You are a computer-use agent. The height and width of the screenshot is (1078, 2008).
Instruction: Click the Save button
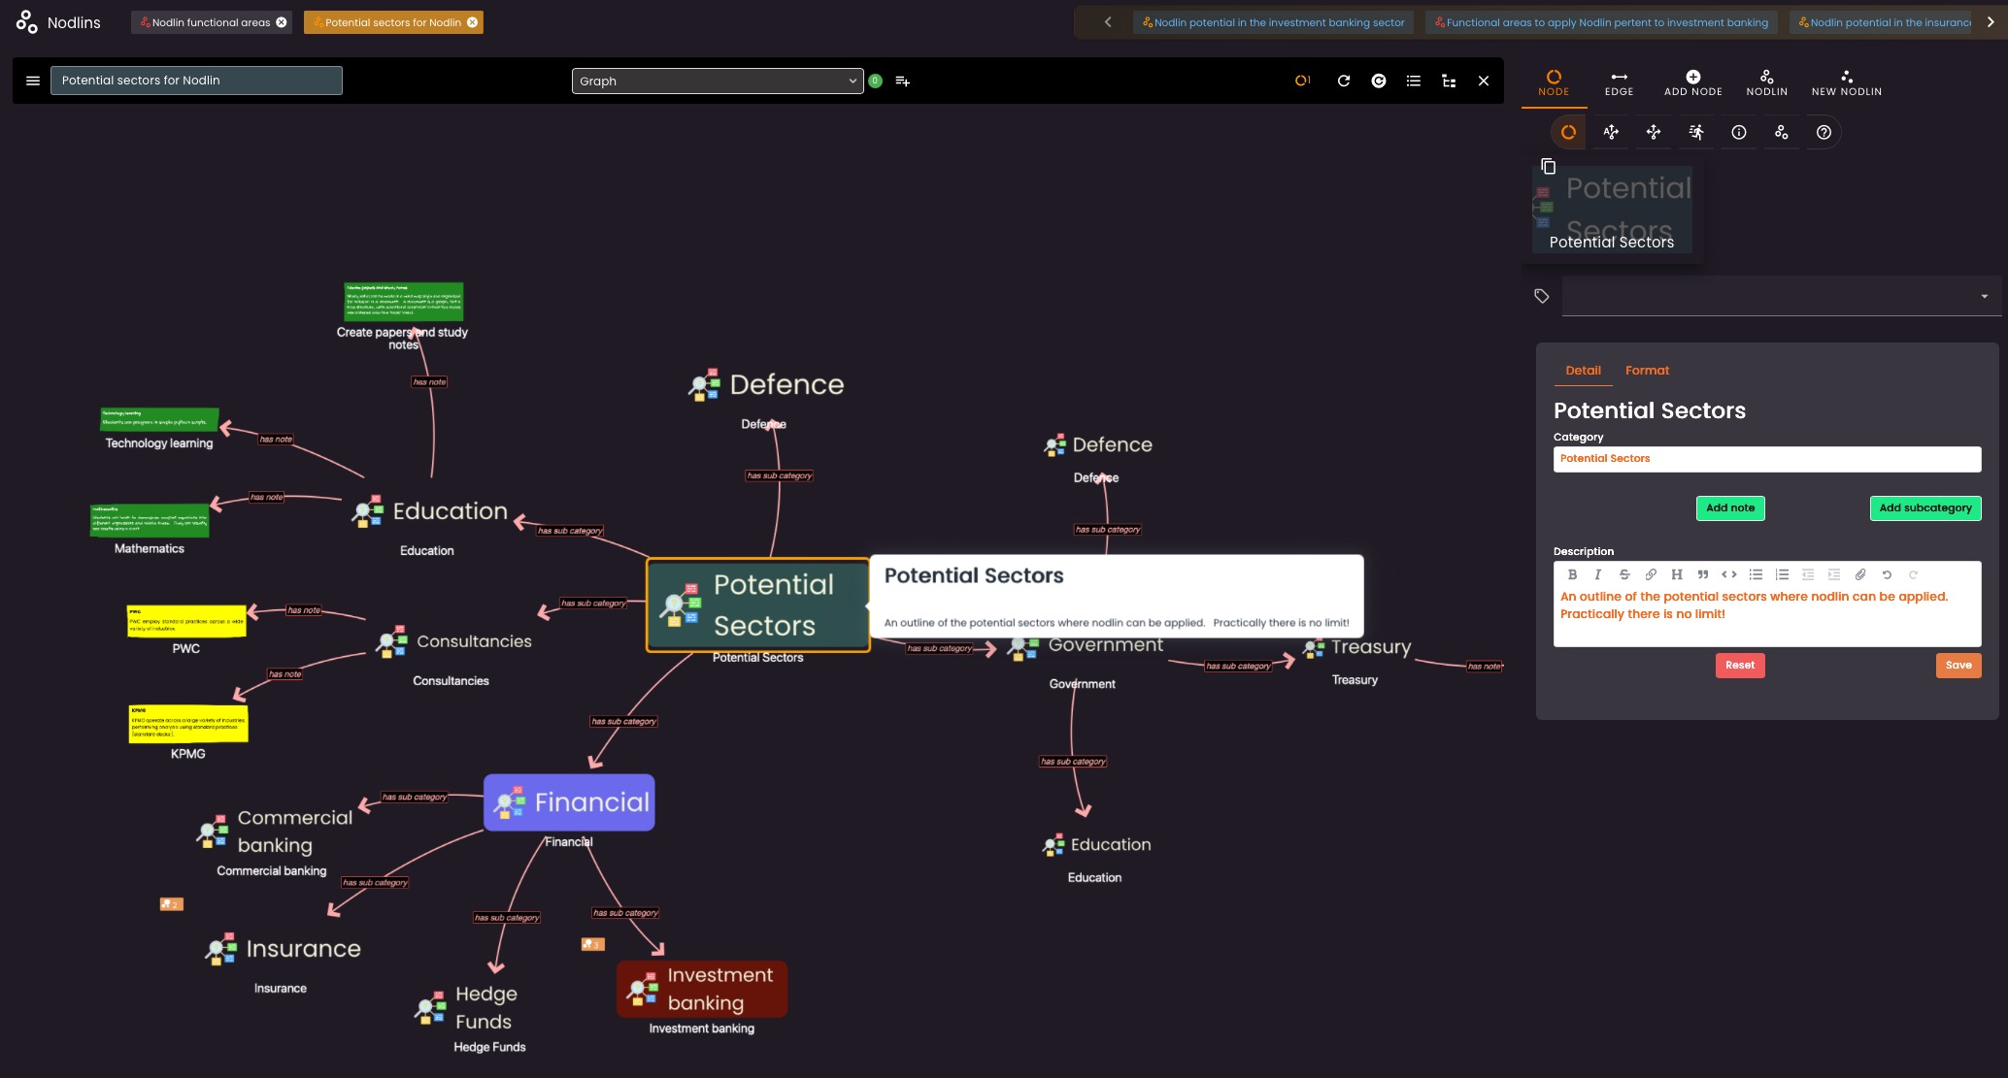[1958, 666]
